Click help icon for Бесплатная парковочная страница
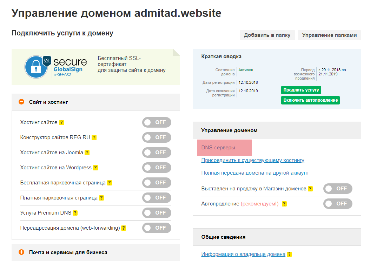The image size is (377, 264). tap(110, 183)
